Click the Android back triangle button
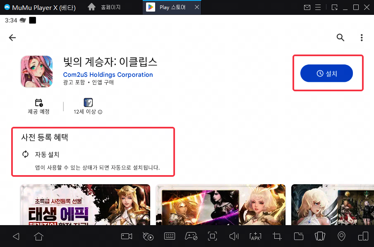374x247 pixels. pyautogui.click(x=16, y=237)
